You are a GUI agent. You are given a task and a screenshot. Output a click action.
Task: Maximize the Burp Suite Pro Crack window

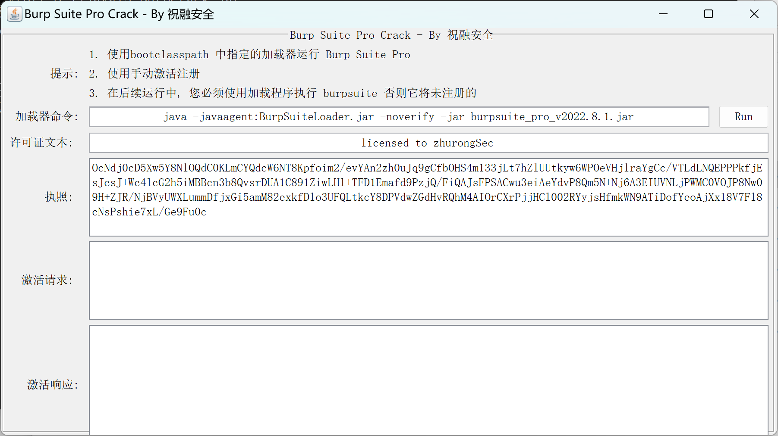709,14
